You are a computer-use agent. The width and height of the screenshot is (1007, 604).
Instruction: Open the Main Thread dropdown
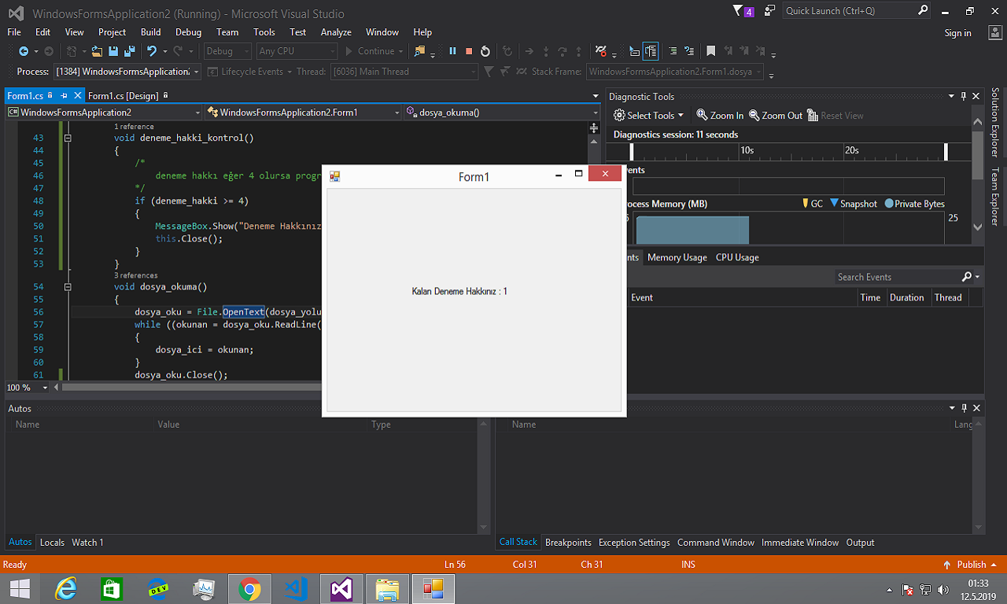404,72
